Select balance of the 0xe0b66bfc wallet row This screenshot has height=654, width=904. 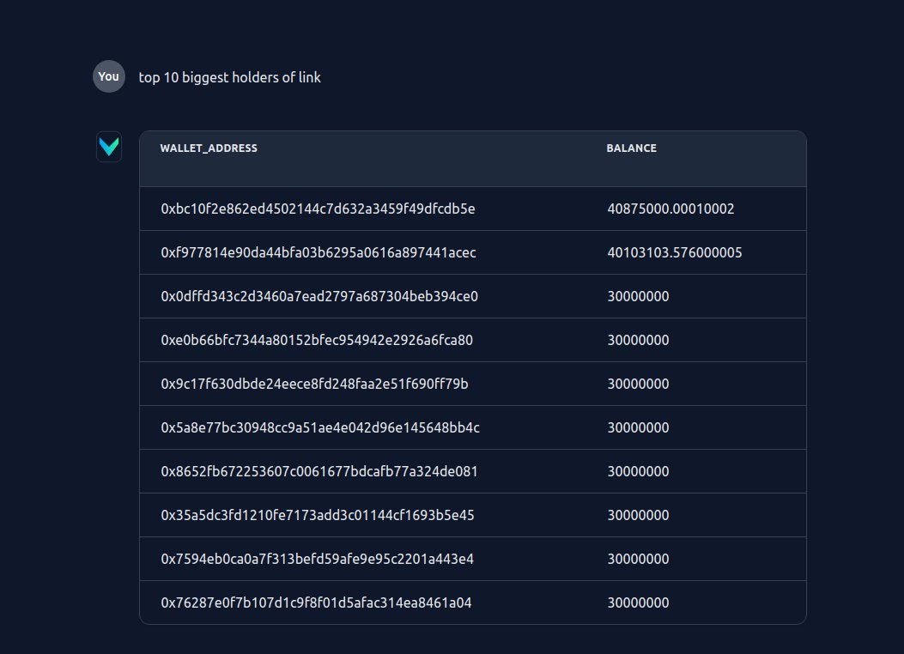638,340
